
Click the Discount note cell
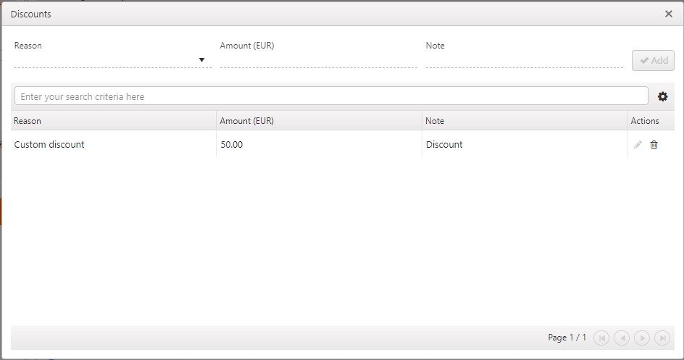(524, 144)
